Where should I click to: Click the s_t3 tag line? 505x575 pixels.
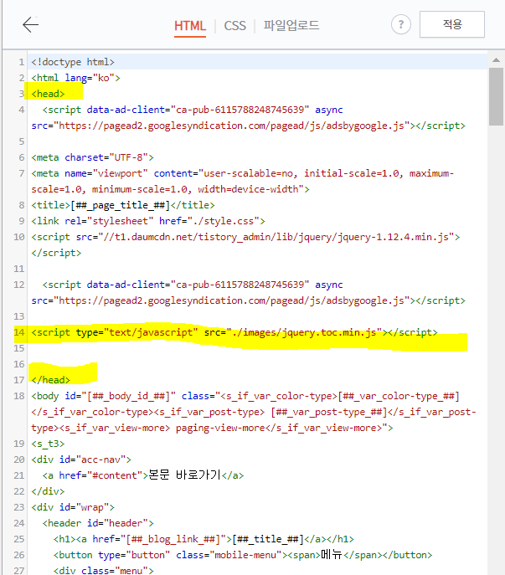(x=48, y=444)
